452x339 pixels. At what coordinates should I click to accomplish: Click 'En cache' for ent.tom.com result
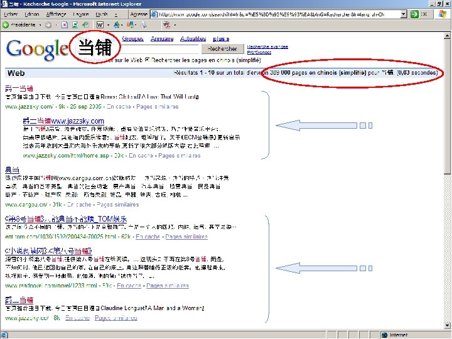pos(148,237)
